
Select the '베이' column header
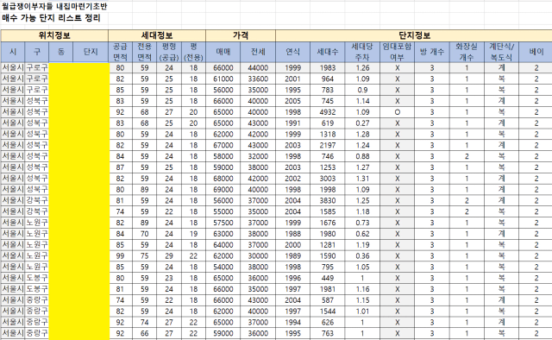tap(536, 52)
